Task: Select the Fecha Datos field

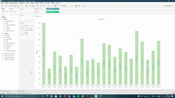Action: coord(9,39)
